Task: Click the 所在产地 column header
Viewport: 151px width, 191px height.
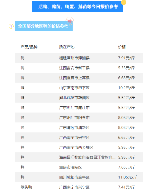Action: [67, 47]
